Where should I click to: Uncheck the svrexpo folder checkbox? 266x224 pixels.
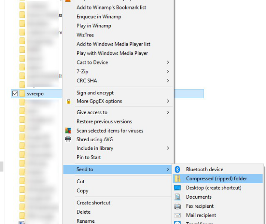point(15,94)
